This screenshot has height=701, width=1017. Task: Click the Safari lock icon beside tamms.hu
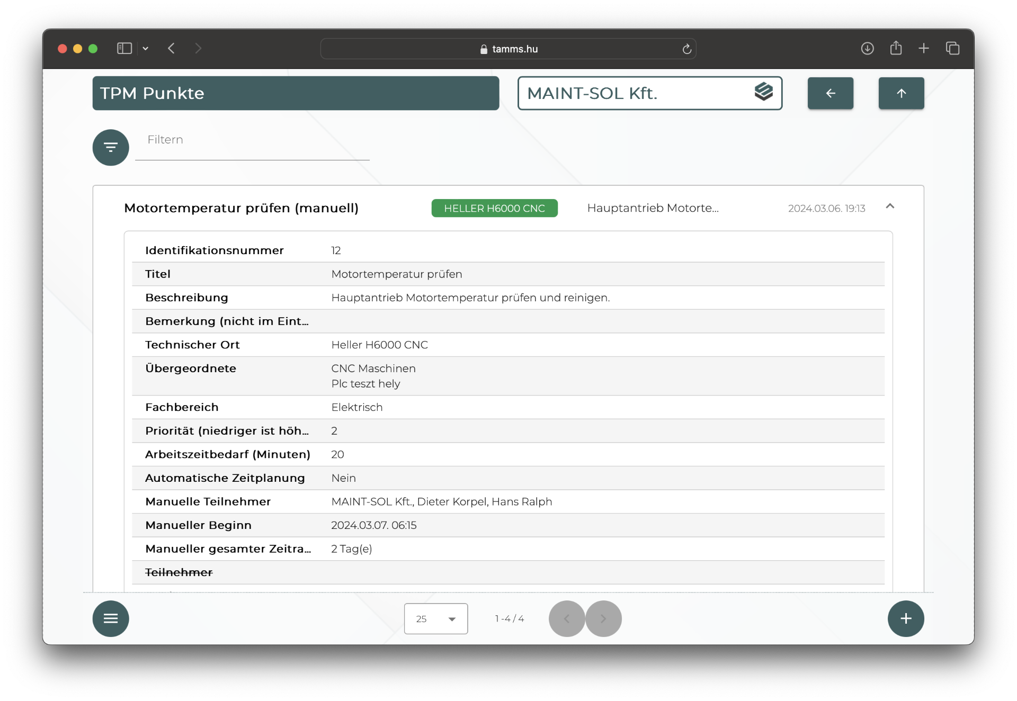(483, 49)
